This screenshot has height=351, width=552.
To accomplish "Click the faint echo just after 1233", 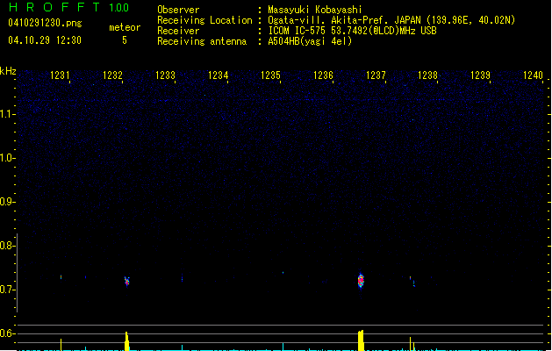I will [x=182, y=279].
